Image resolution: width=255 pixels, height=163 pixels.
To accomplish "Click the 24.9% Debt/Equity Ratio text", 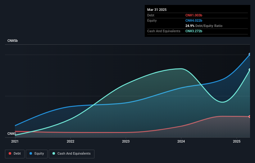I will [x=204, y=26].
